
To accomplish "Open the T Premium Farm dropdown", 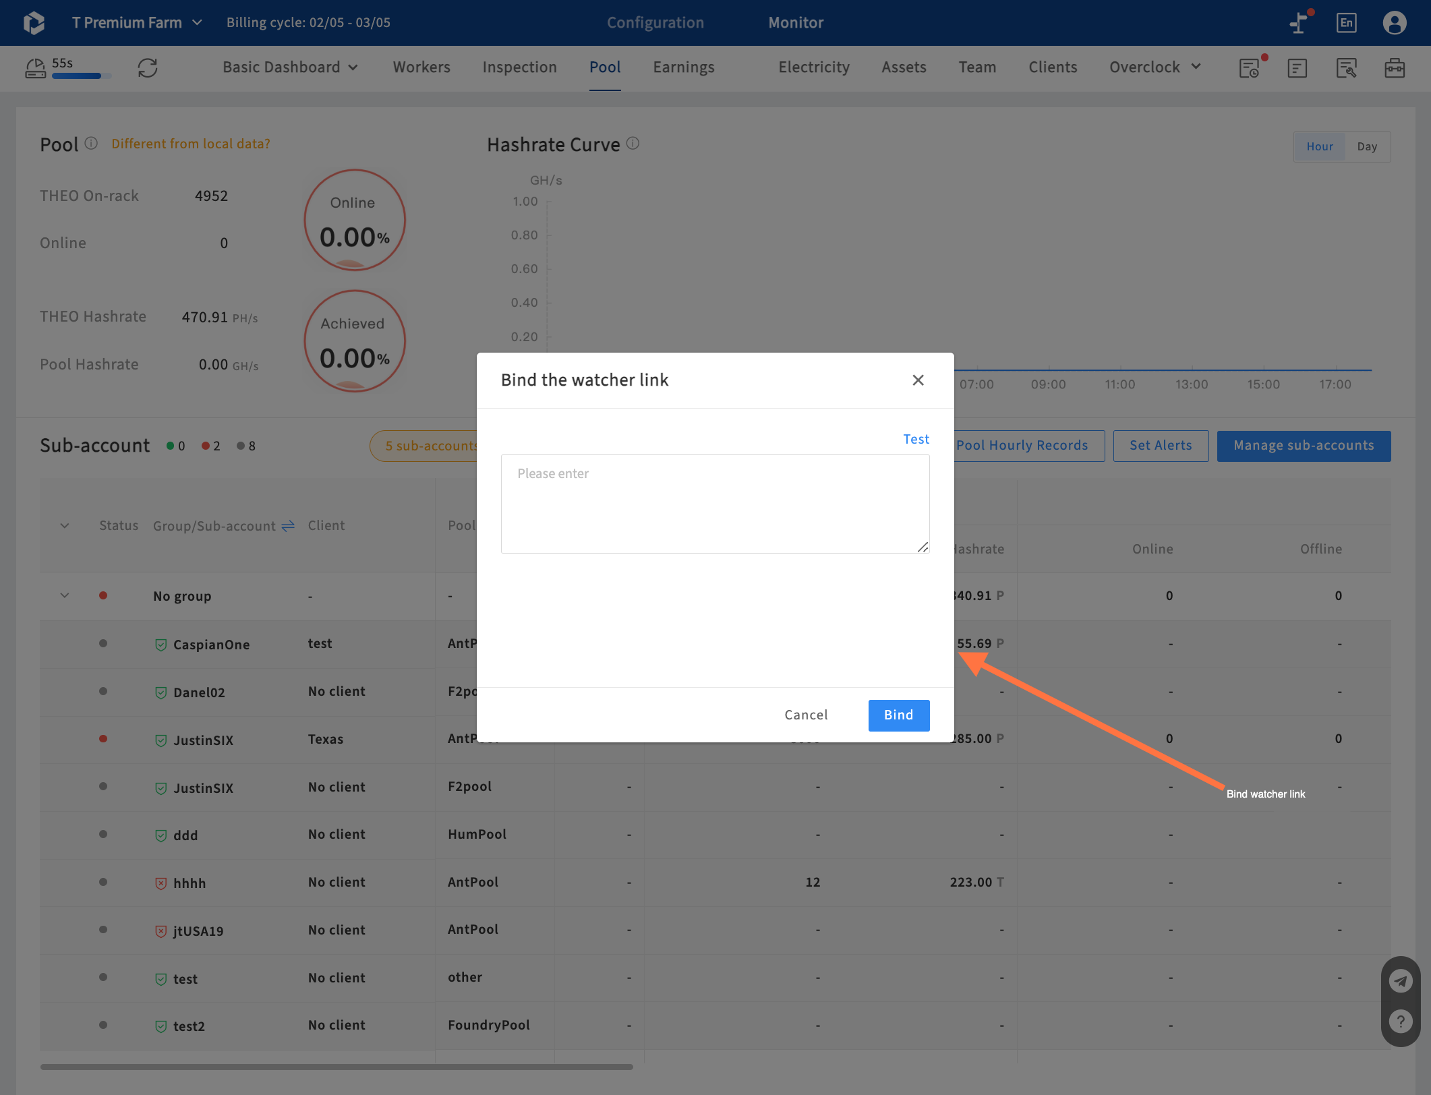I will 137,22.
